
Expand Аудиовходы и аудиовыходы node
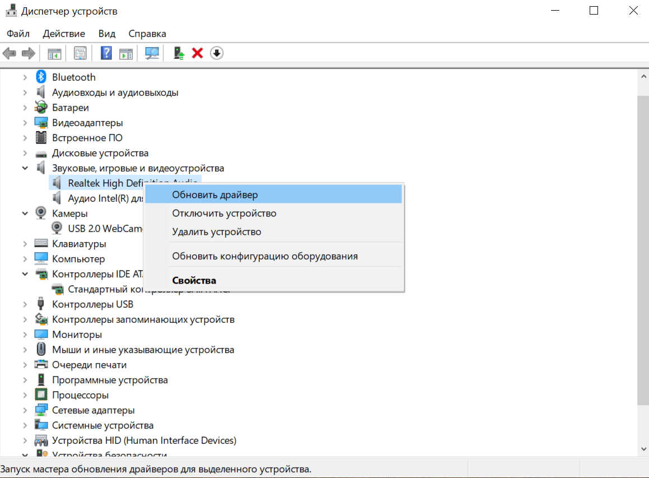click(25, 92)
